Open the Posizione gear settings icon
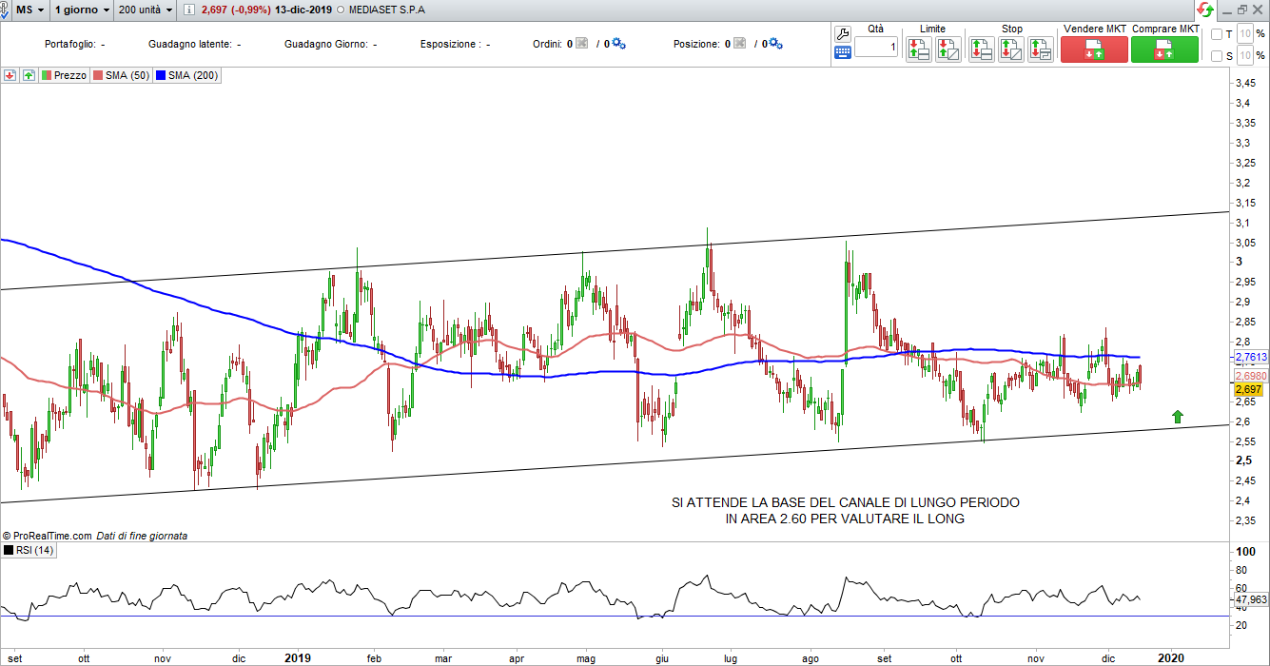The width and height of the screenshot is (1270, 666). pyautogui.click(x=775, y=44)
